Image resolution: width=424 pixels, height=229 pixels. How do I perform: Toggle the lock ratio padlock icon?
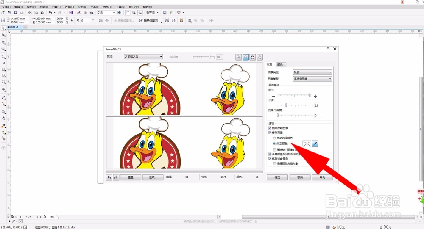[x=72, y=20]
